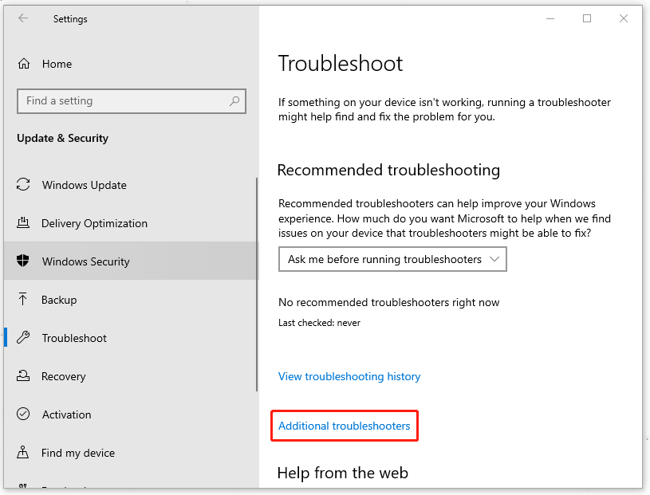Click the sidebar vertical scrollbar
Image resolution: width=650 pixels, height=495 pixels.
point(257,285)
